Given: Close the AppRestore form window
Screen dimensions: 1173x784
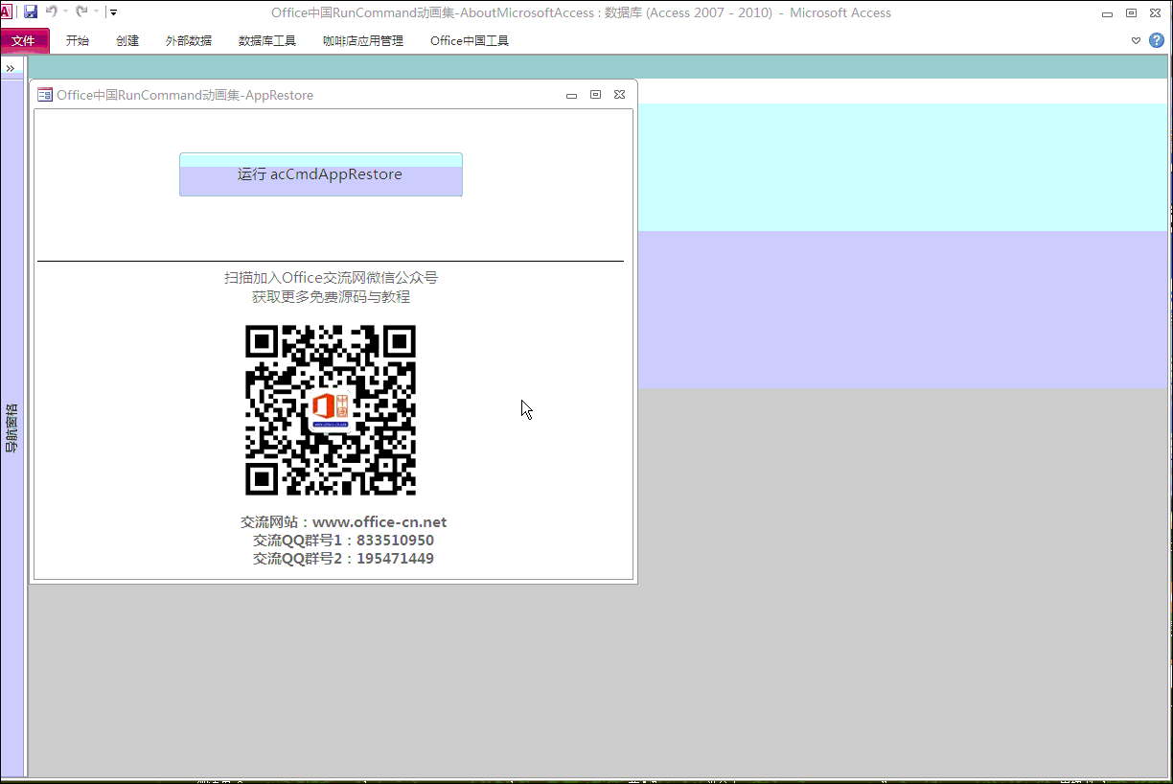Looking at the screenshot, I should click(620, 95).
